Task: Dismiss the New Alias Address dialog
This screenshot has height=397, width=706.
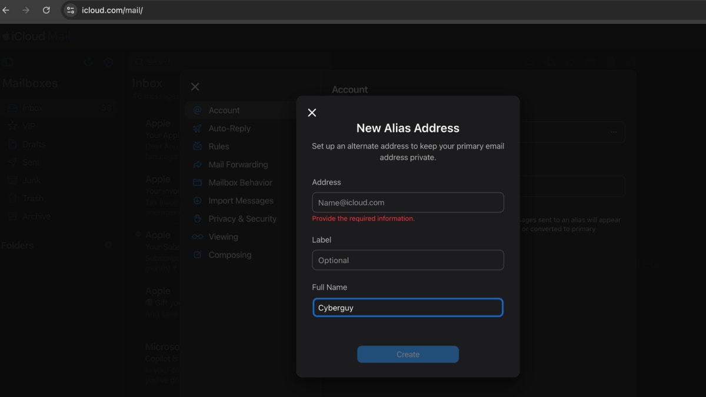Action: pyautogui.click(x=312, y=112)
